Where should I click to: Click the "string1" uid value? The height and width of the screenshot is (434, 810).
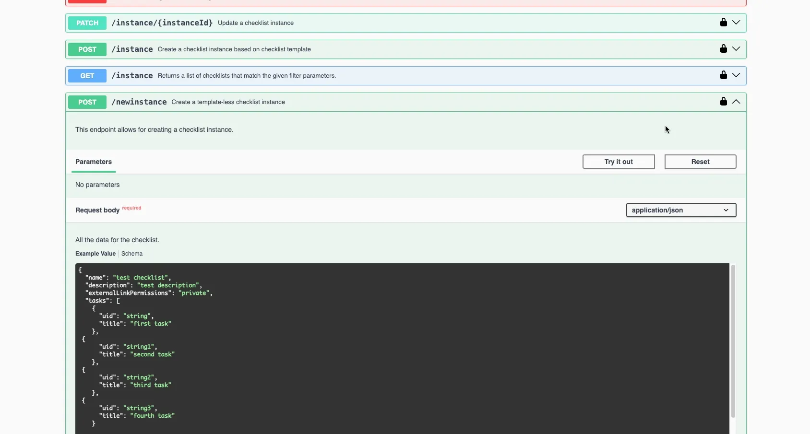[x=139, y=347]
